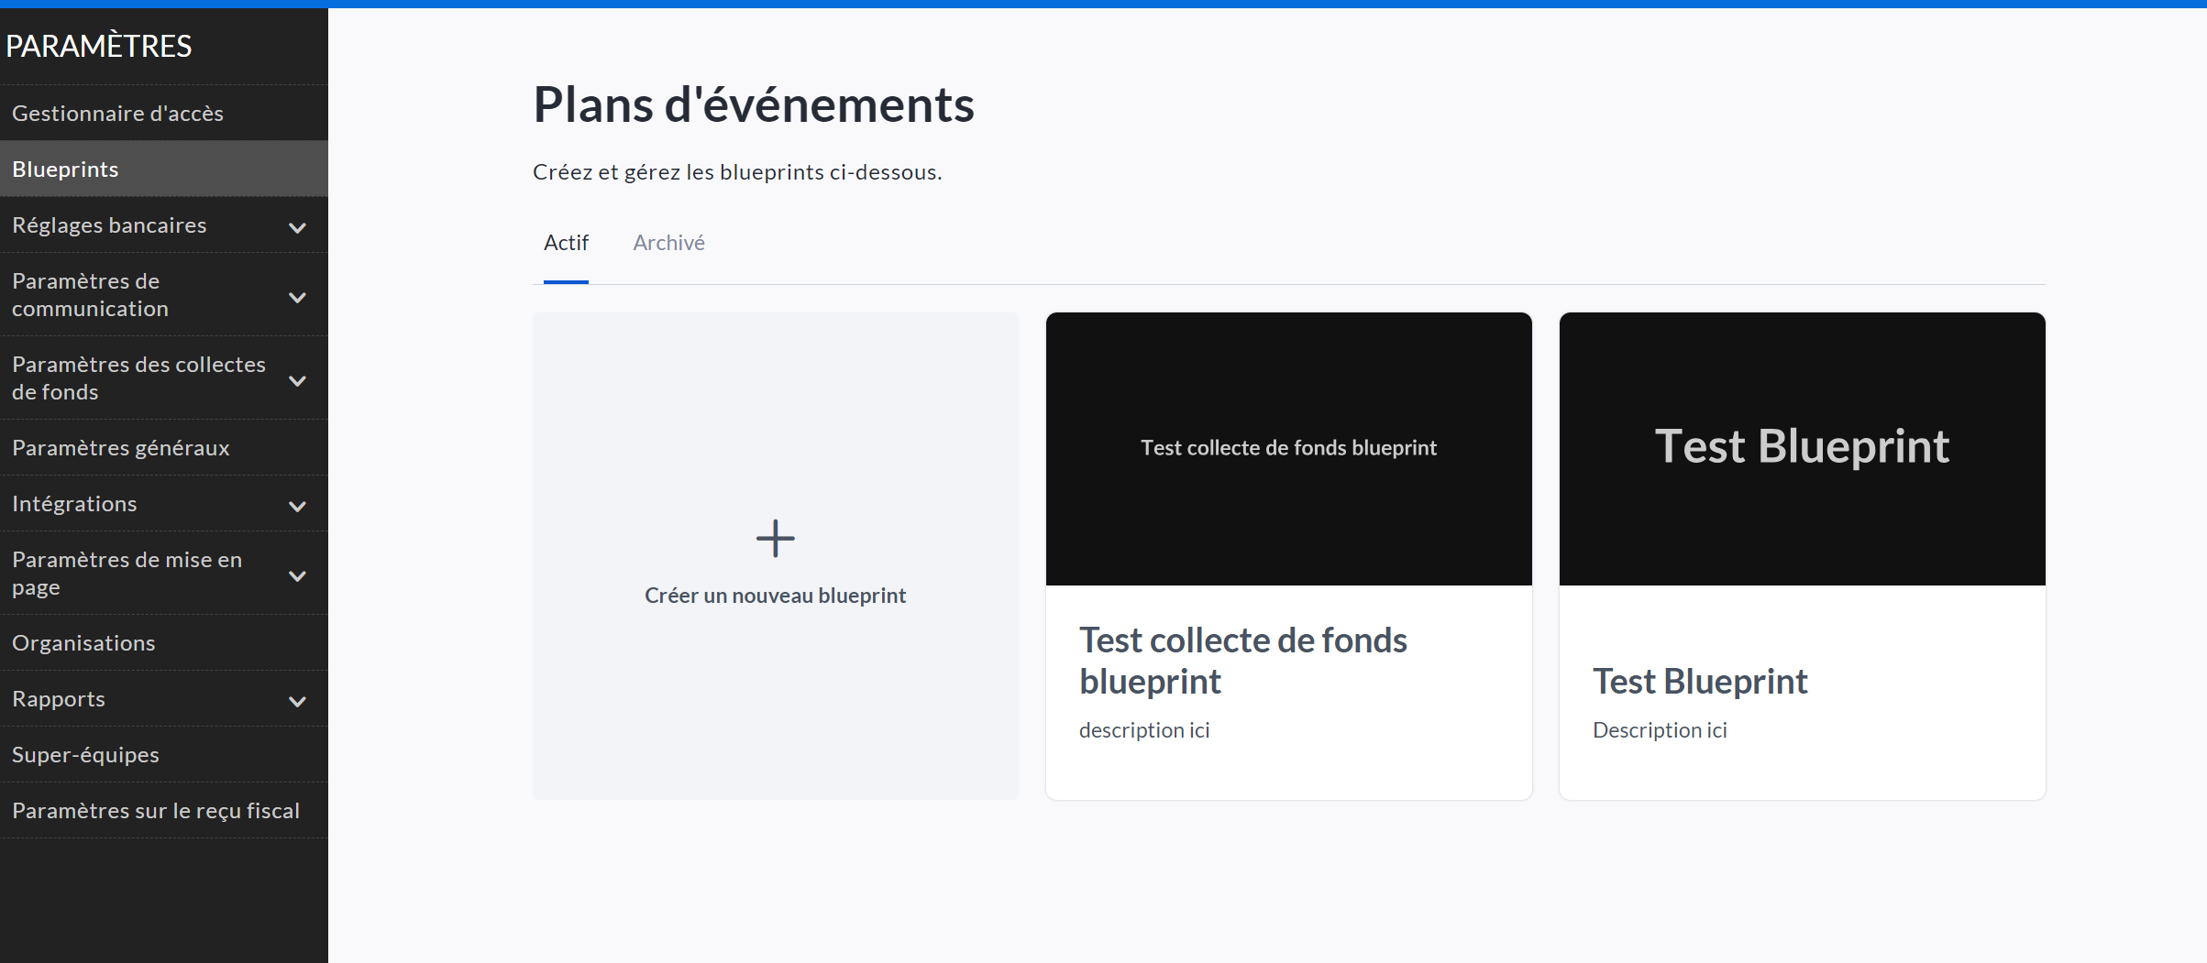Image resolution: width=2207 pixels, height=963 pixels.
Task: Open Test collecte de fonds blueprint thumbnail
Action: click(1288, 448)
